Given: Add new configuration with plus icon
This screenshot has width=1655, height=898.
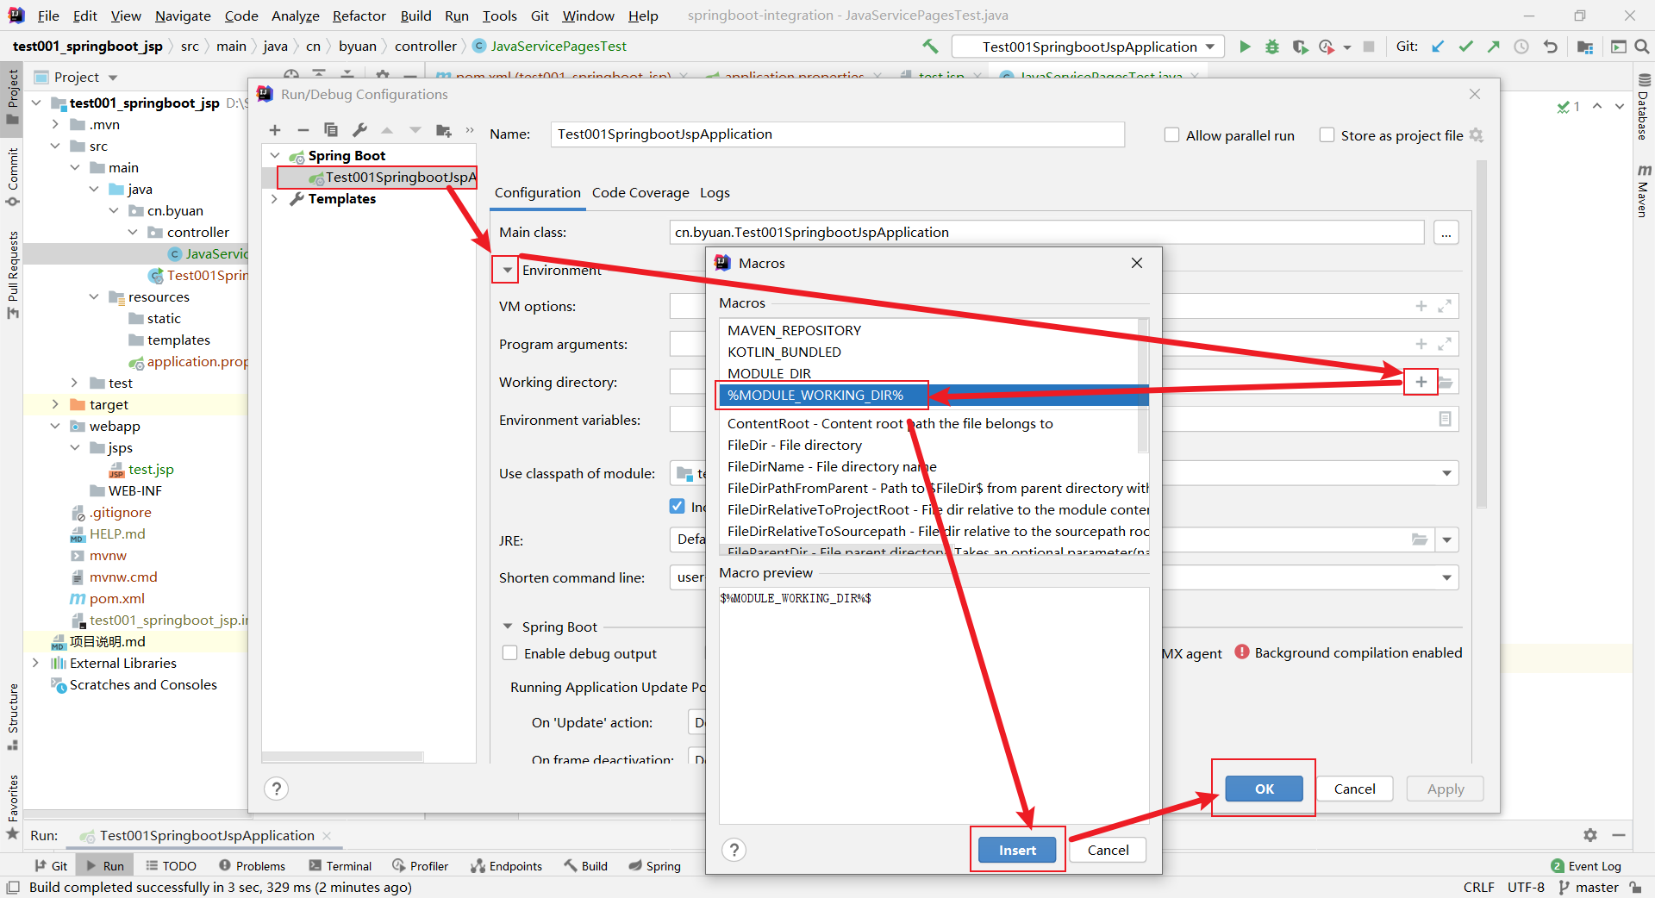Looking at the screenshot, I should click(x=275, y=130).
